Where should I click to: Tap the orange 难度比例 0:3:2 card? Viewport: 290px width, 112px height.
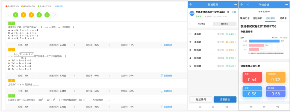(x=276, y=77)
